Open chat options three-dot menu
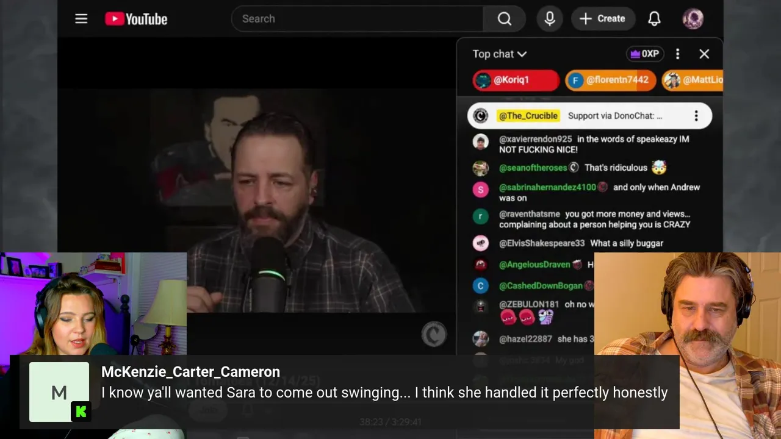The height and width of the screenshot is (439, 781). point(677,54)
